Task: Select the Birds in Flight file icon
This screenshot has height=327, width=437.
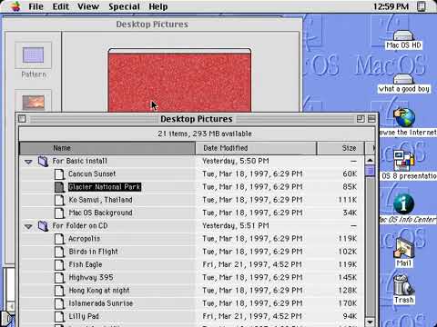Action: click(59, 252)
